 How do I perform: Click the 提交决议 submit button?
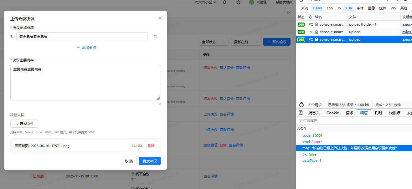pos(150,161)
